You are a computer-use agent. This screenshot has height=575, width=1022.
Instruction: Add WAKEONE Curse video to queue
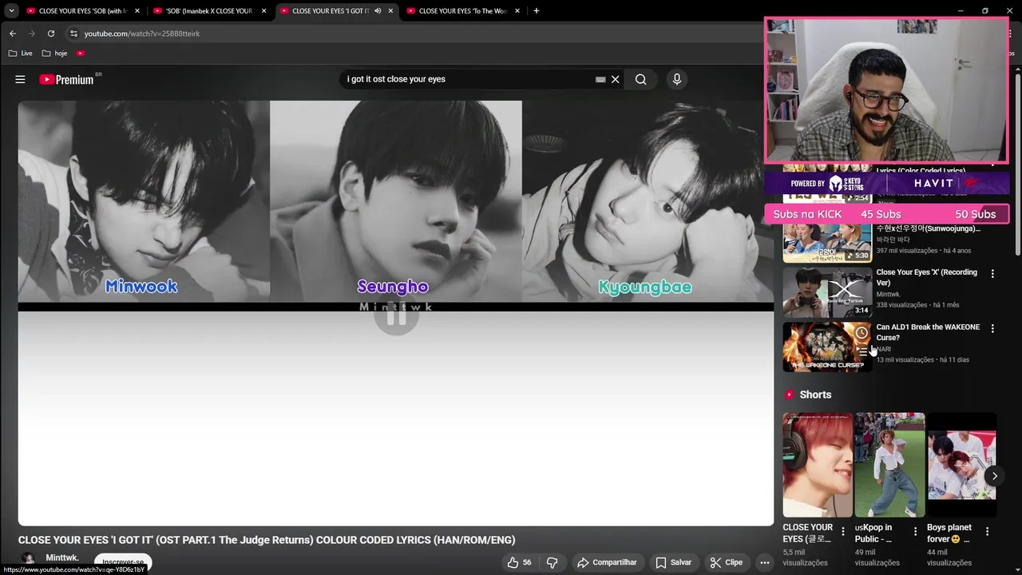pos(862,351)
